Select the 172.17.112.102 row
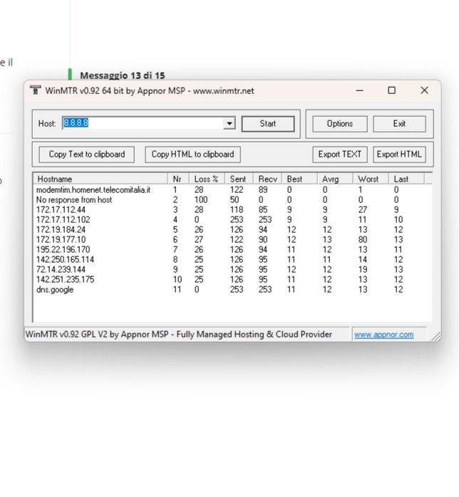This screenshot has width=459, height=497. coord(232,219)
